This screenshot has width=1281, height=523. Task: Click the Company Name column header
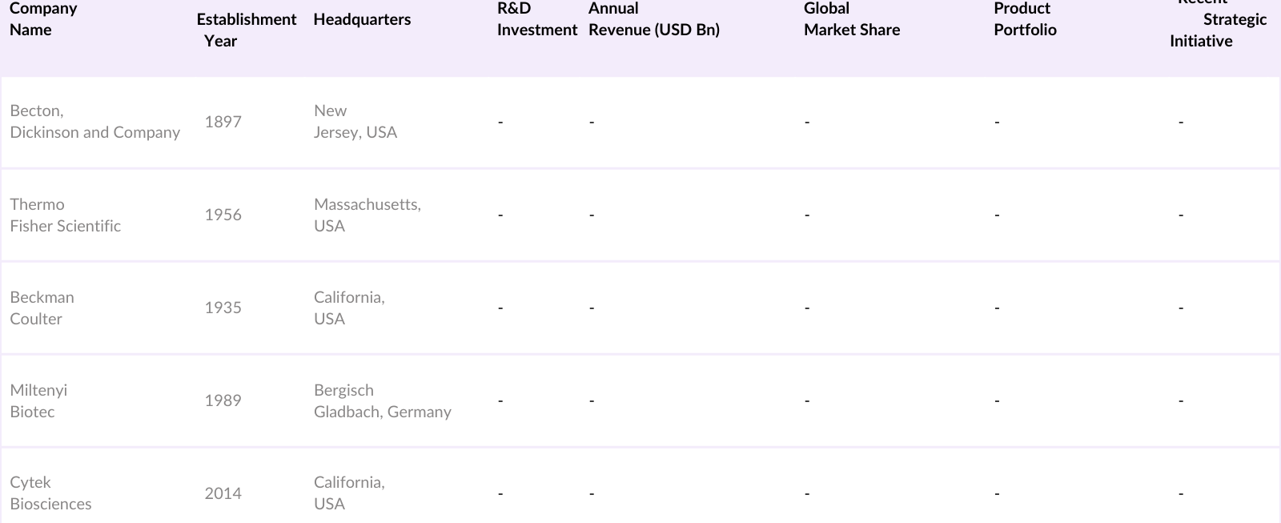coord(43,19)
